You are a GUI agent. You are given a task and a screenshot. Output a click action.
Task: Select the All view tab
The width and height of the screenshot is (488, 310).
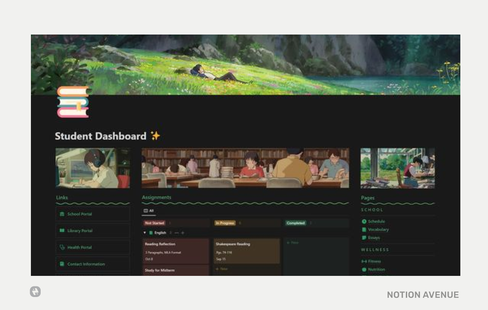149,211
